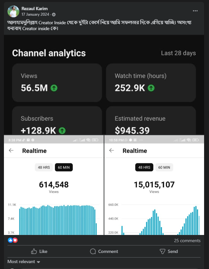The height and width of the screenshot is (269, 209).
Task: Open the 25 comments link
Action: pyautogui.click(x=187, y=241)
